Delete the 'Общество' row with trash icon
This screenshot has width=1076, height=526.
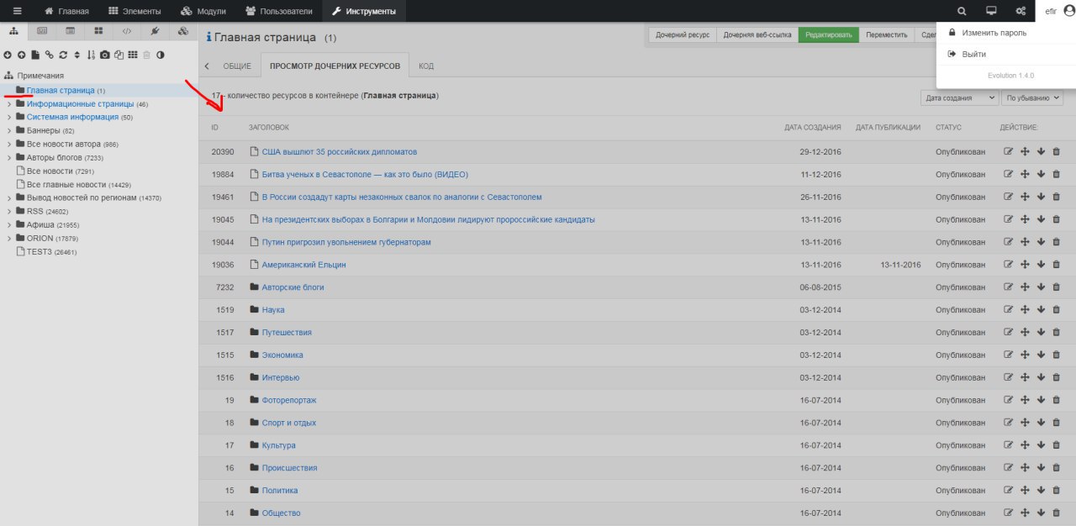[1057, 513]
